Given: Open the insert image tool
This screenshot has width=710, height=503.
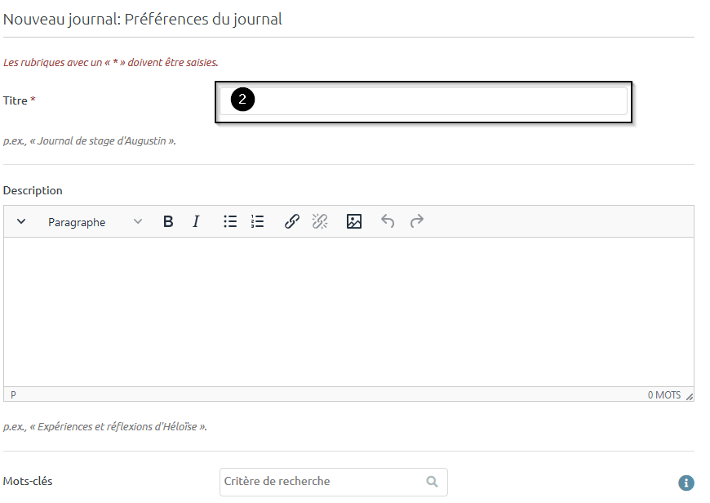Looking at the screenshot, I should tap(354, 221).
